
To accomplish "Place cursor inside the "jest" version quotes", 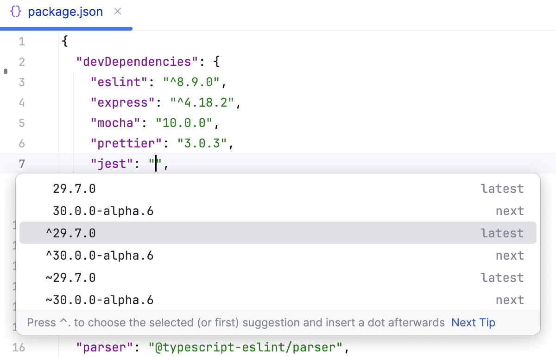I will pos(157,163).
